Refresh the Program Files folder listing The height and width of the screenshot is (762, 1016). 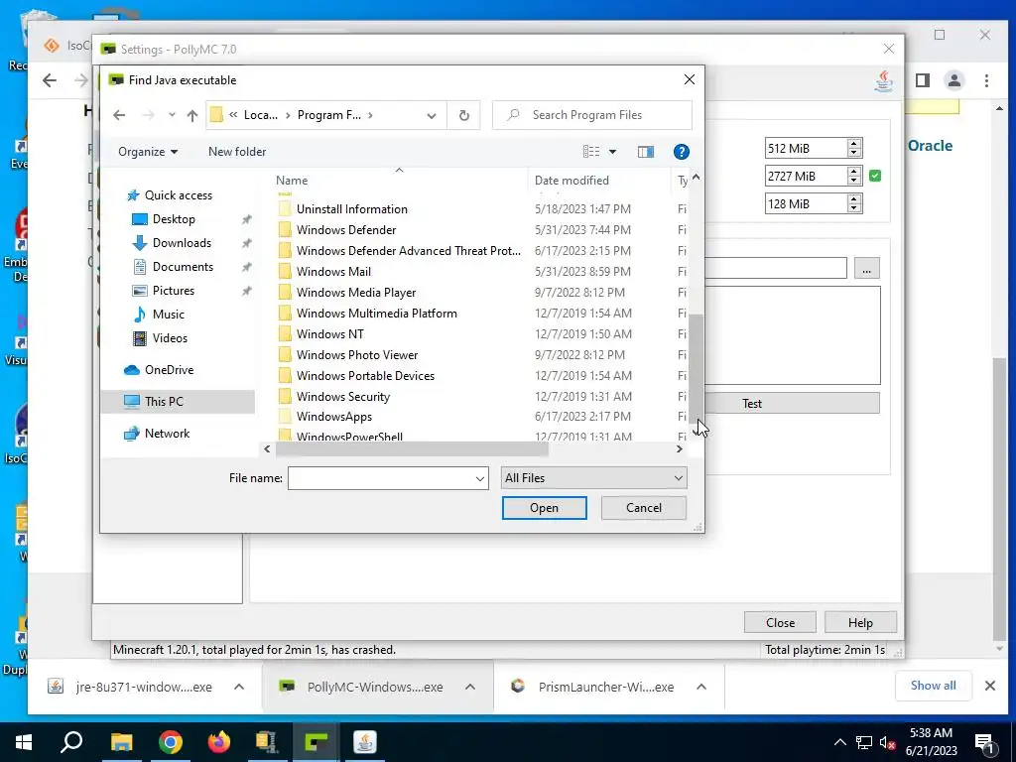(464, 115)
